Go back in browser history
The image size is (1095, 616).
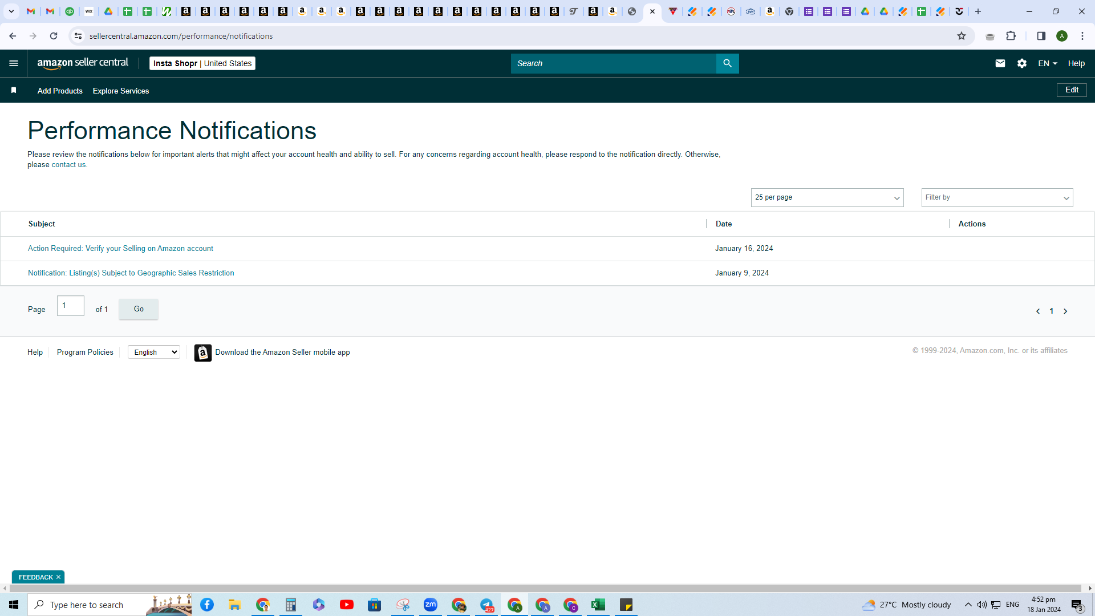point(13,36)
